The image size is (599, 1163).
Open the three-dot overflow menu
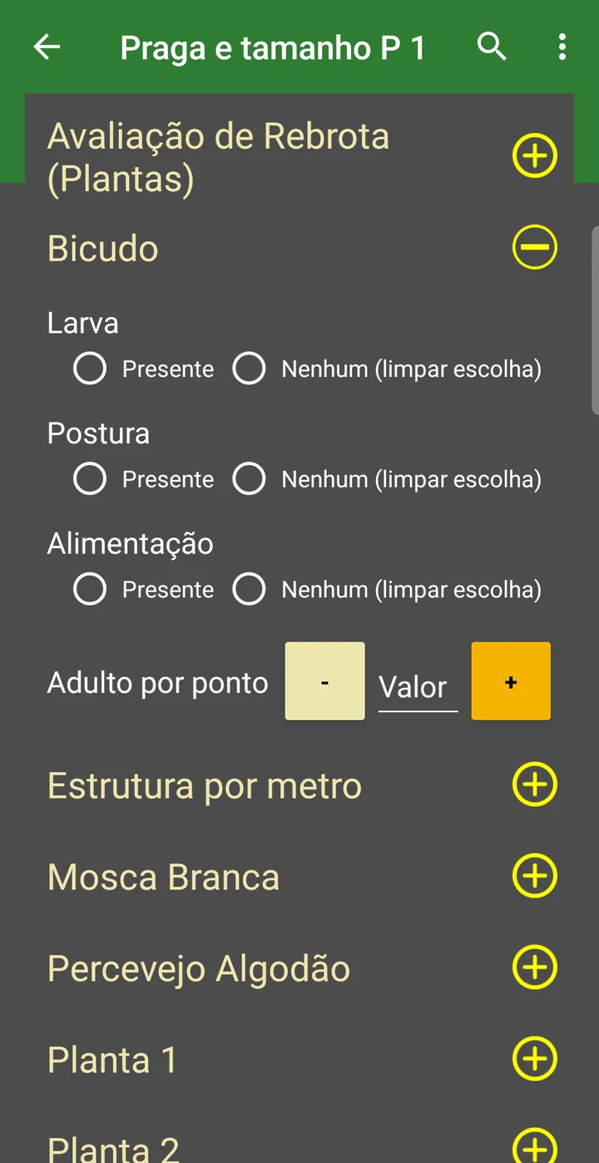click(562, 47)
